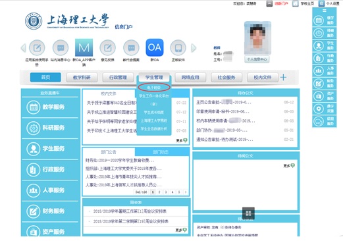This screenshot has height=241, width=343.
Task: Open 应用系统使用手册 icon
Action: [37, 47]
